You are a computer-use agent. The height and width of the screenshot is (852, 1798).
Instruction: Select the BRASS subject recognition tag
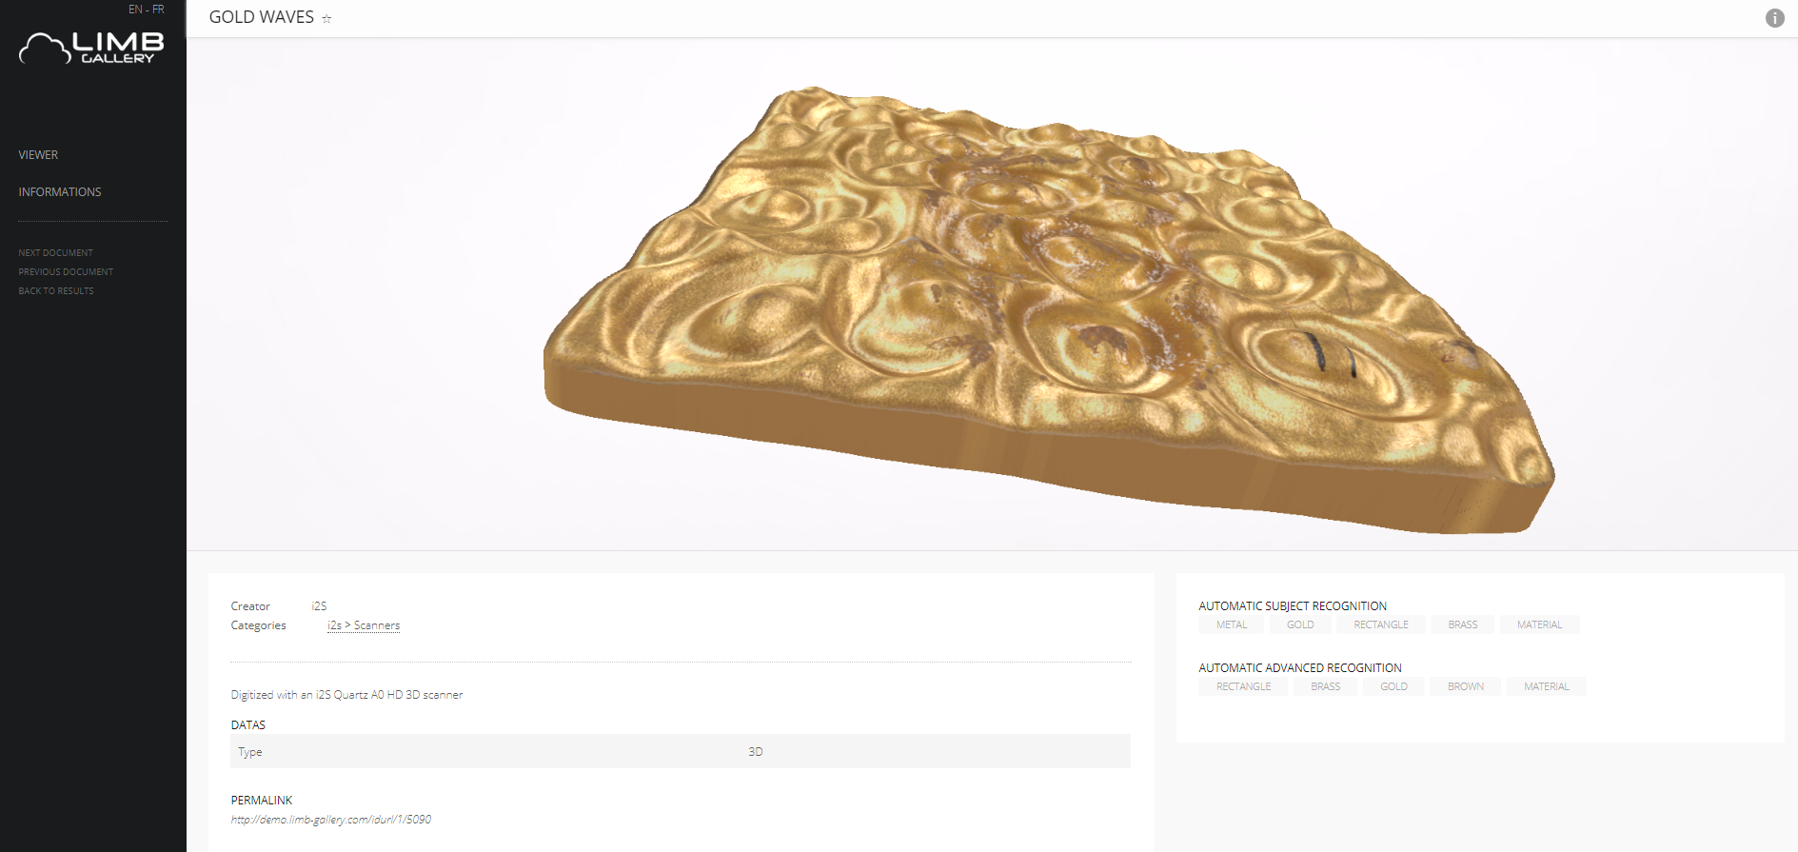(1463, 624)
